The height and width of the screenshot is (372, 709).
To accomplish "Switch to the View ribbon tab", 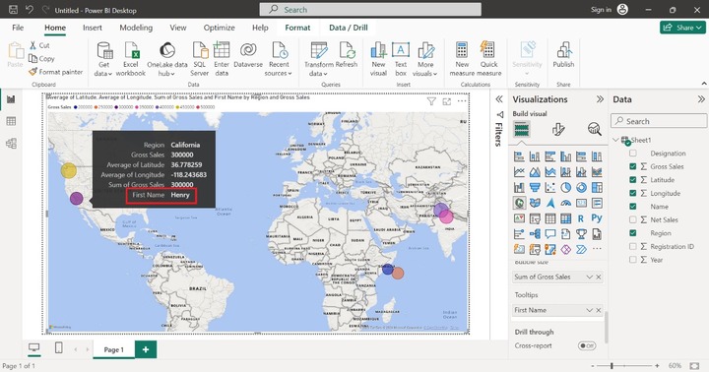I will [177, 28].
